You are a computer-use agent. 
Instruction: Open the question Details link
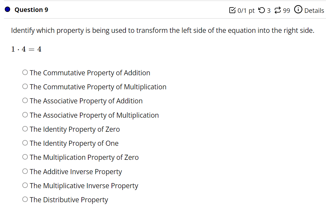point(315,10)
